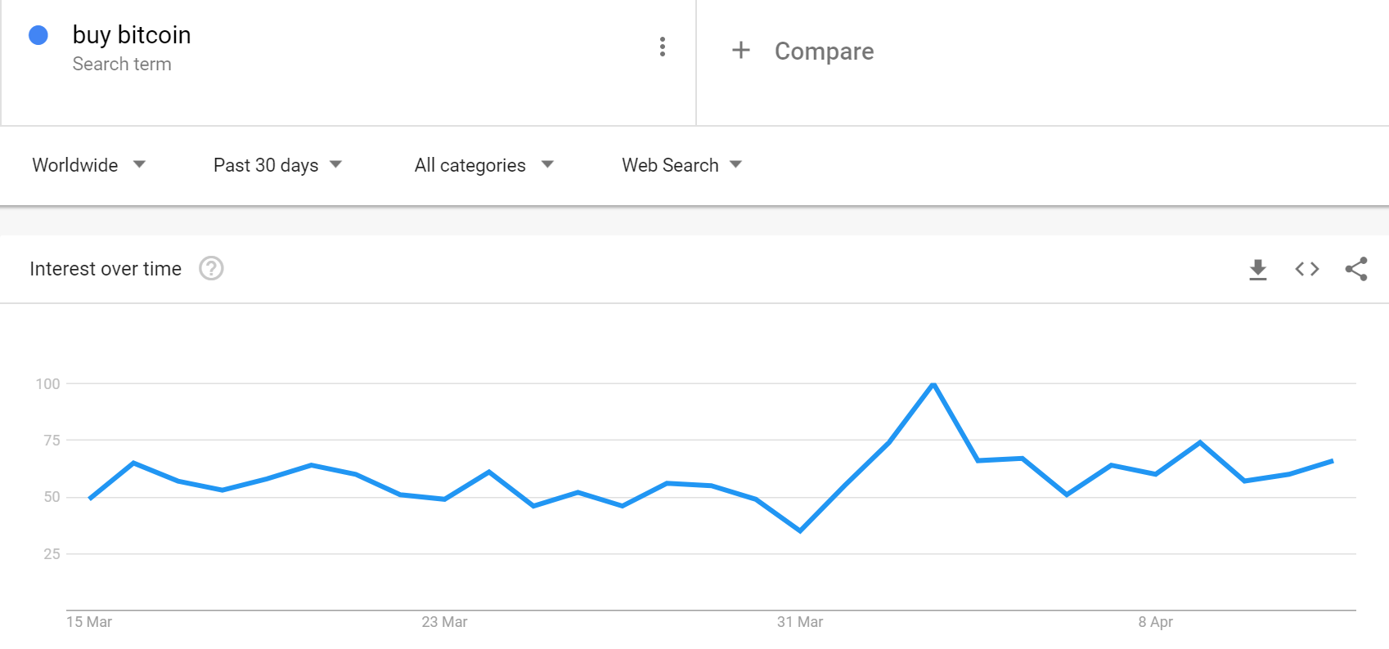Download the interest over time data as CSV

point(1258,269)
